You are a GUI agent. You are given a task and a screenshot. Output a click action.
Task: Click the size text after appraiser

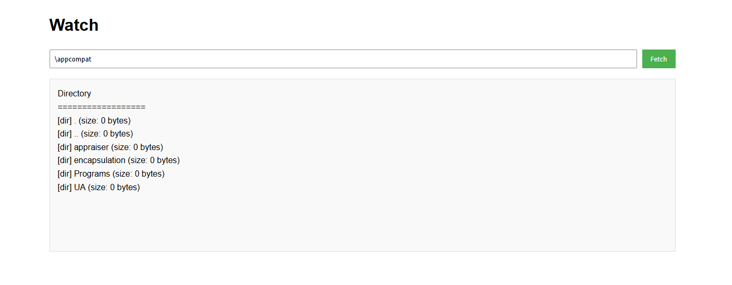click(137, 147)
